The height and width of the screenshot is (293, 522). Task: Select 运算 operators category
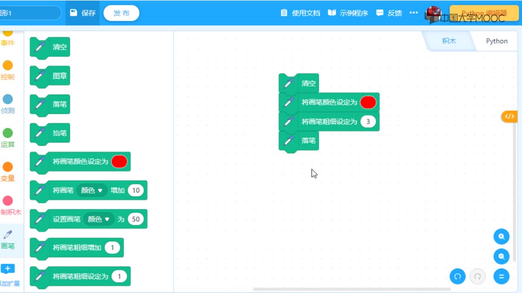pyautogui.click(x=8, y=138)
